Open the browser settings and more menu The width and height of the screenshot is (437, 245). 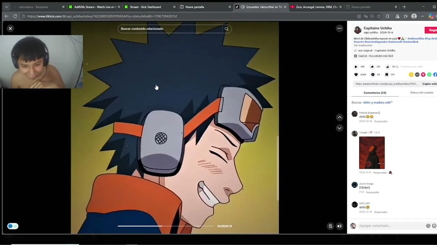pyautogui.click(x=422, y=16)
